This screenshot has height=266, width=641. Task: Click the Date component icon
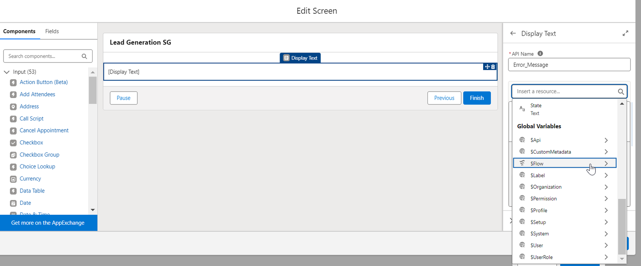click(13, 203)
